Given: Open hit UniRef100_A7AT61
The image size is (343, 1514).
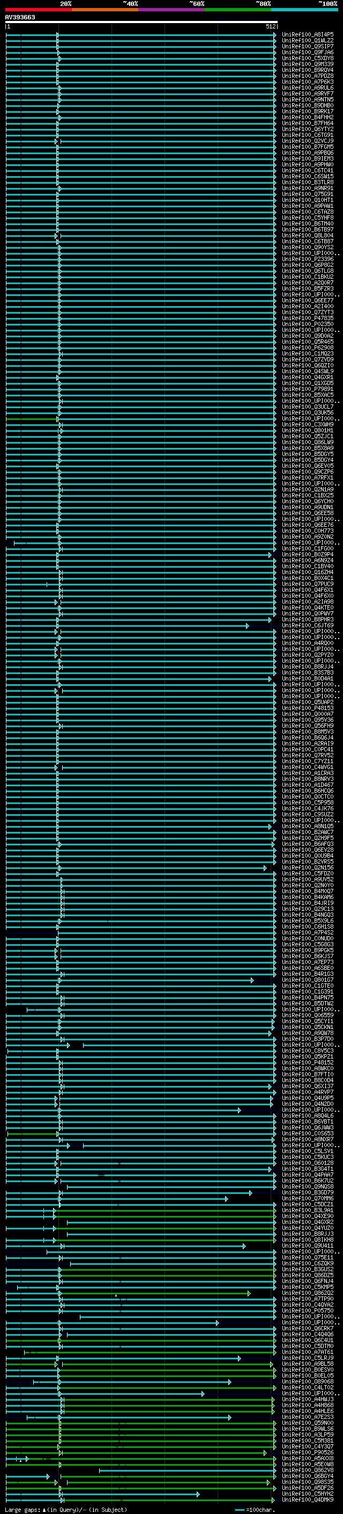Looking at the screenshot, I should point(308,1351).
